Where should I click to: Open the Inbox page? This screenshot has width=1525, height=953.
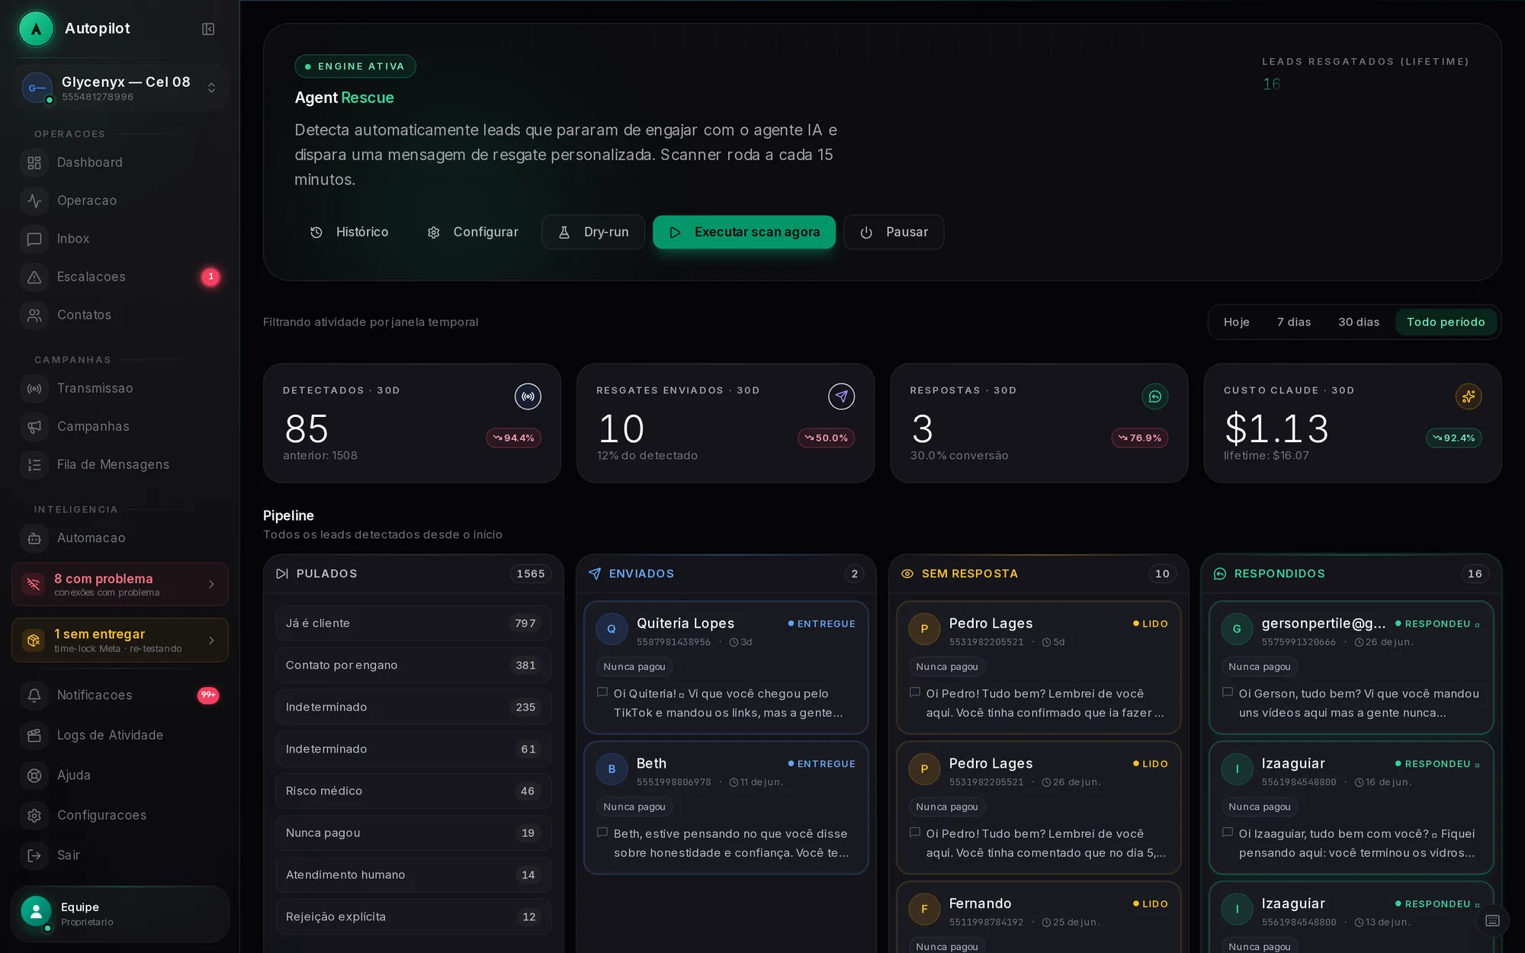click(x=120, y=239)
